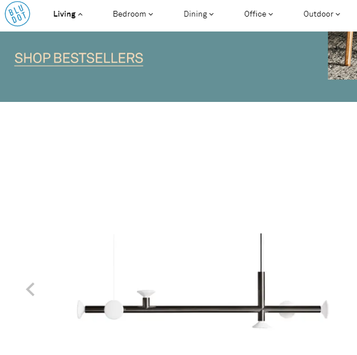
Task: Collapse the Living menu with its up chevron
Action: pos(80,14)
